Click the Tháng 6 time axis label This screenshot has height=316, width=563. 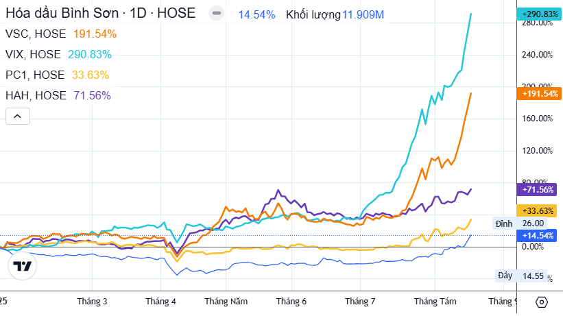click(x=291, y=302)
